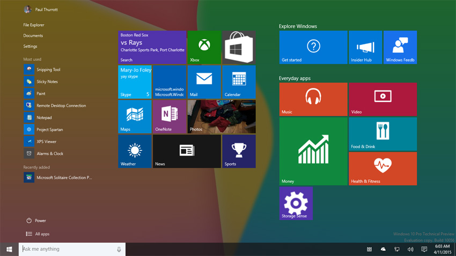Open the Xbox tile
The width and height of the screenshot is (456, 256).
point(204,47)
